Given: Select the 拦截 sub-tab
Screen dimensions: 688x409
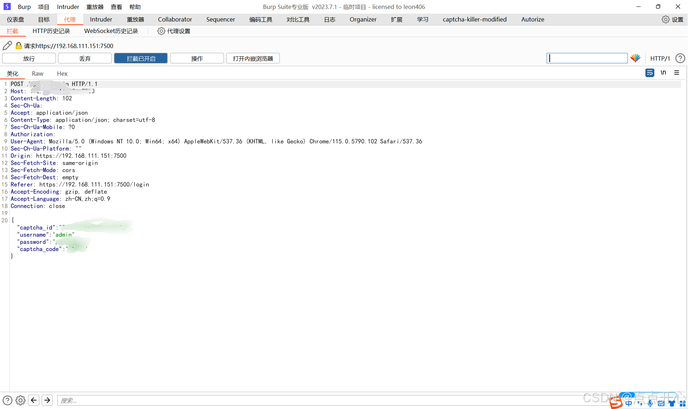Looking at the screenshot, I should coord(13,31).
